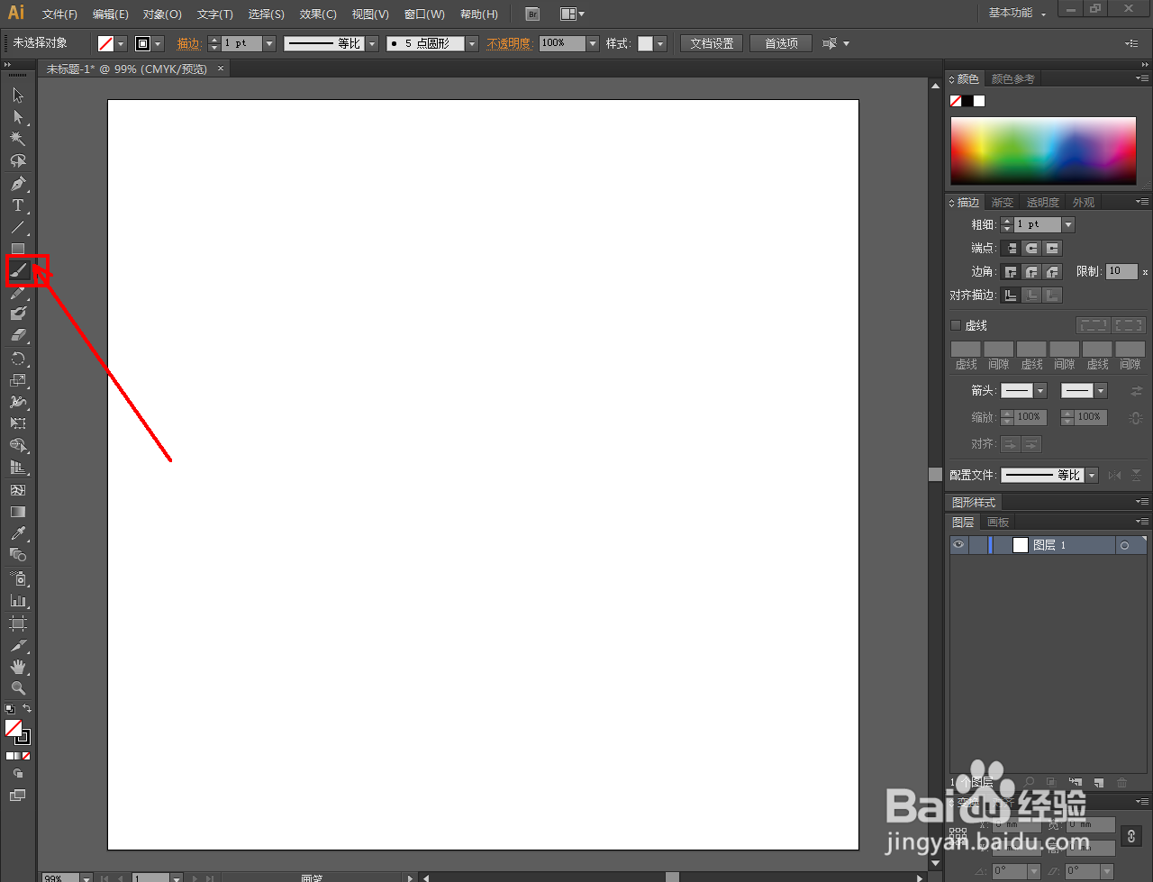Choose the miter join 边角 option

(x=1012, y=271)
